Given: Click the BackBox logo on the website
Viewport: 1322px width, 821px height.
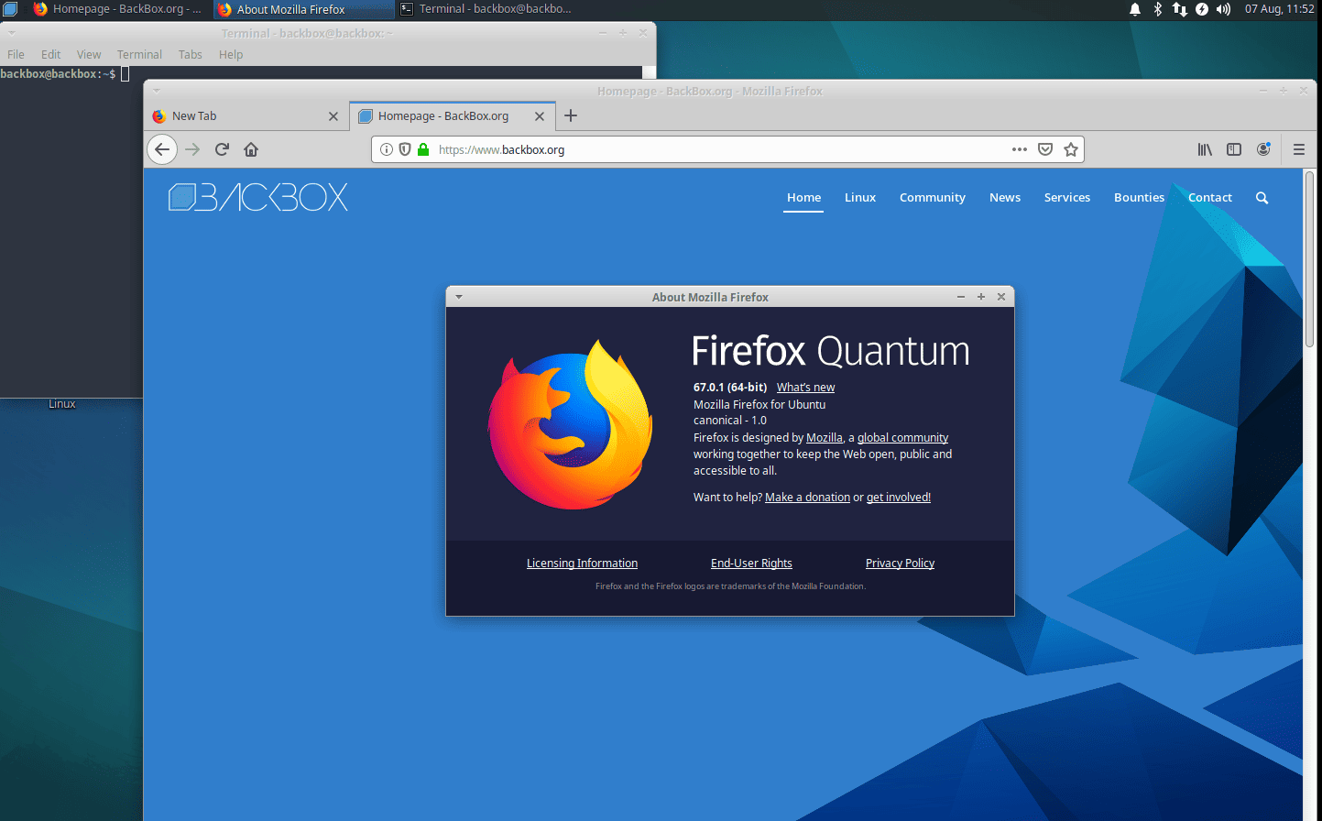Looking at the screenshot, I should point(258,197).
